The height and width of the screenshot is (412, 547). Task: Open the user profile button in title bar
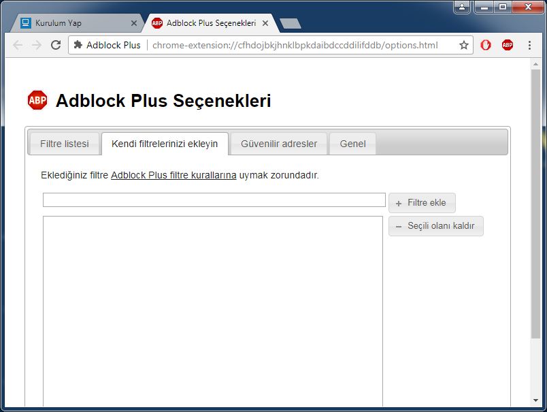click(x=462, y=7)
